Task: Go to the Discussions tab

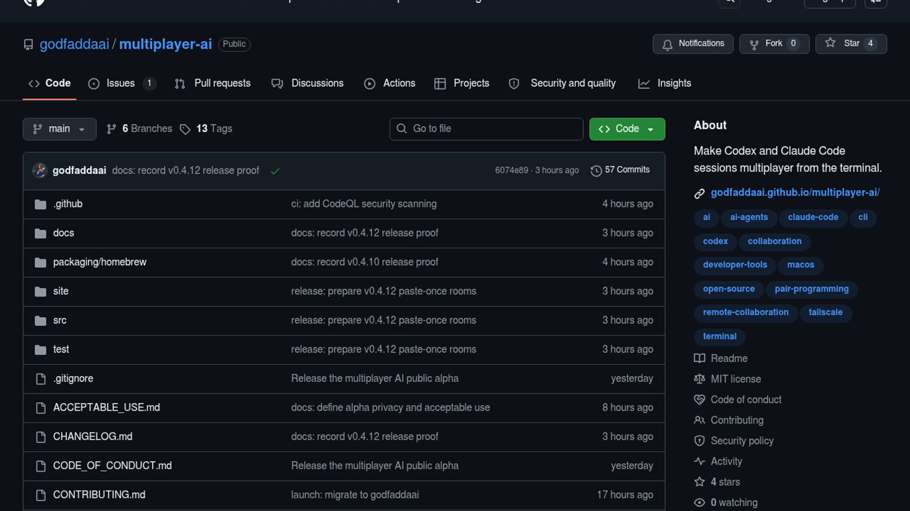Action: (308, 83)
